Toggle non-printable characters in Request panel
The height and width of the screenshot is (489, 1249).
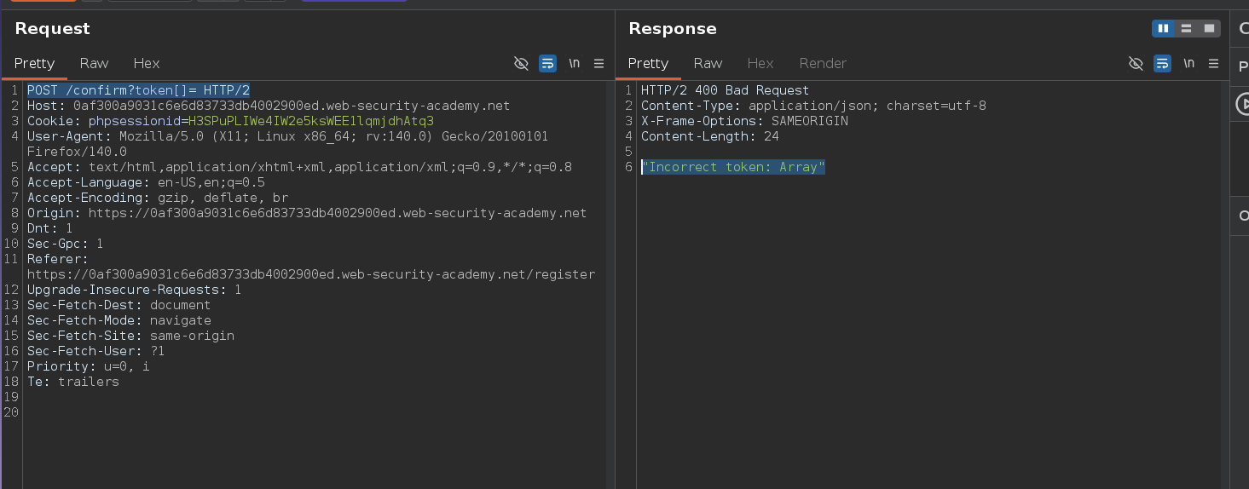pyautogui.click(x=521, y=63)
